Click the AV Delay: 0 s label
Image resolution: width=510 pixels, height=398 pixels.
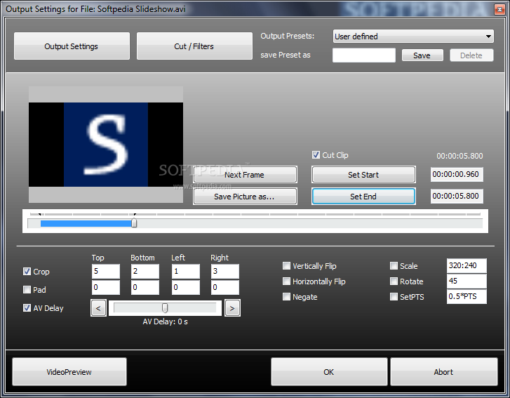click(166, 322)
